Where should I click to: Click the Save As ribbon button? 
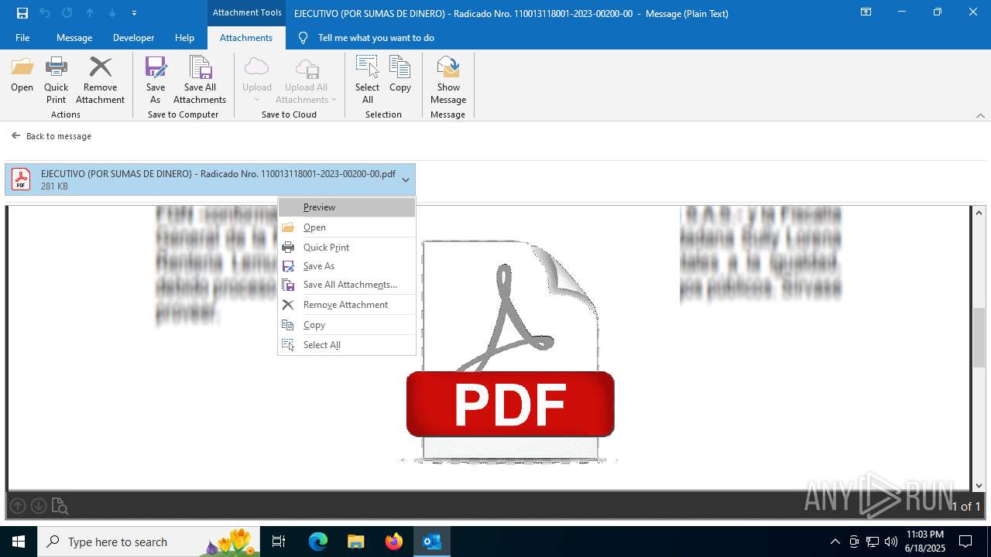coord(156,80)
